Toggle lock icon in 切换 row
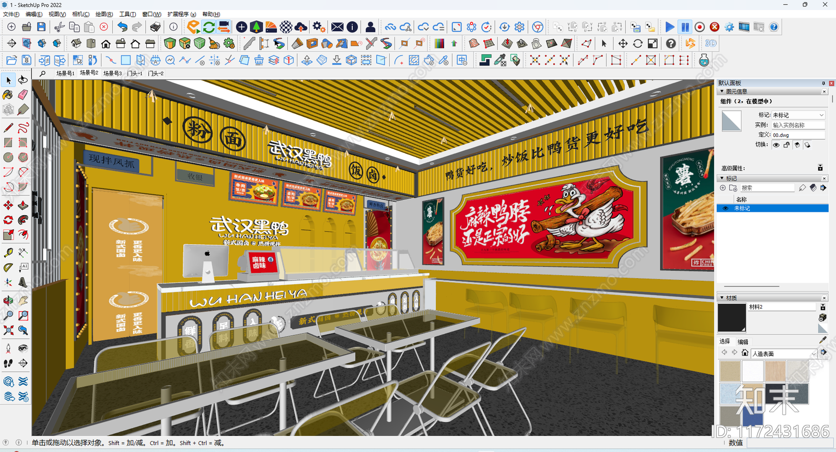The image size is (836, 452). (x=787, y=145)
